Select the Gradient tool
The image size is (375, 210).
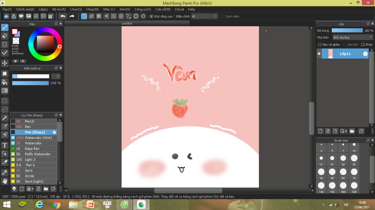click(x=4, y=90)
